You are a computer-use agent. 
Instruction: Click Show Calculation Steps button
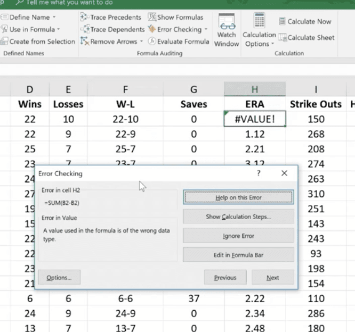pos(238,217)
